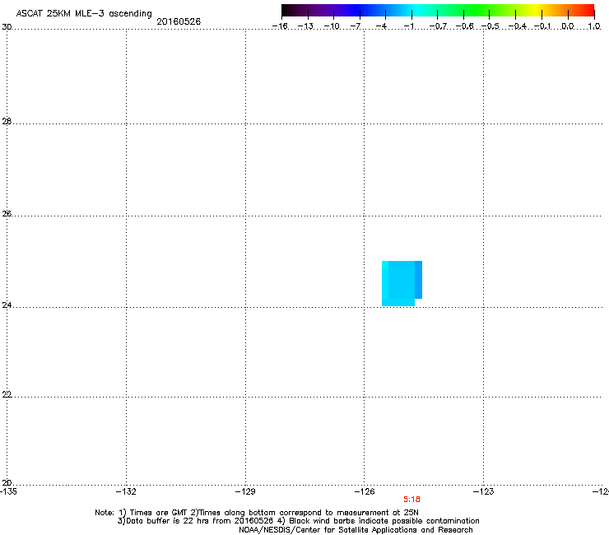Click longitude axis label "-123"

484,491
